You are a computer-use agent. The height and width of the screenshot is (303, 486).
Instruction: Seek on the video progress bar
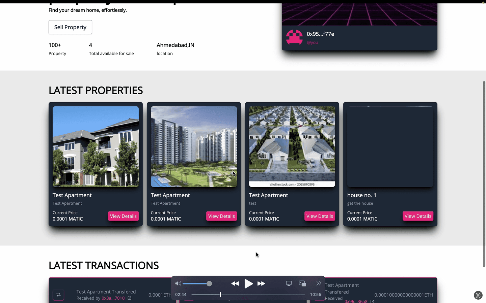(248, 295)
